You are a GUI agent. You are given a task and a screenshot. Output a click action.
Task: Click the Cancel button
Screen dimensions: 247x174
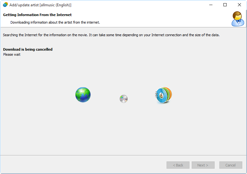pos(231,165)
